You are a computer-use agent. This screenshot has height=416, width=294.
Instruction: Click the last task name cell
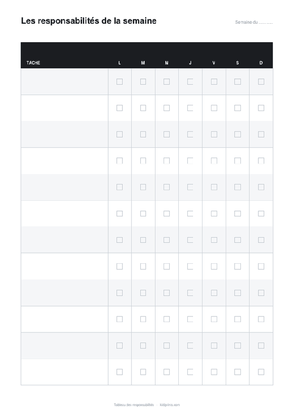point(64,372)
